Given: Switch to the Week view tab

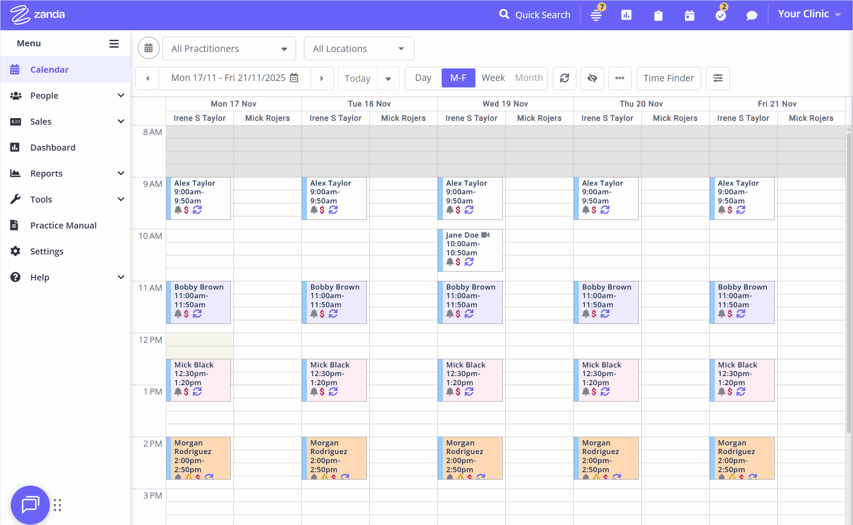Looking at the screenshot, I should point(493,78).
